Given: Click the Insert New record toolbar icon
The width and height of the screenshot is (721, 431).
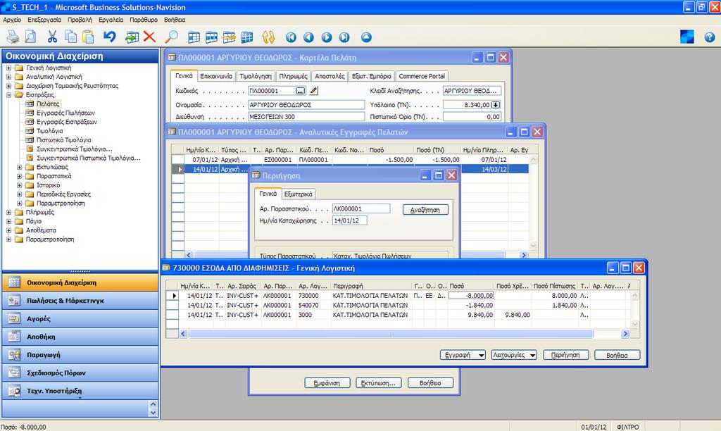Looking at the screenshot, I should point(132,37).
